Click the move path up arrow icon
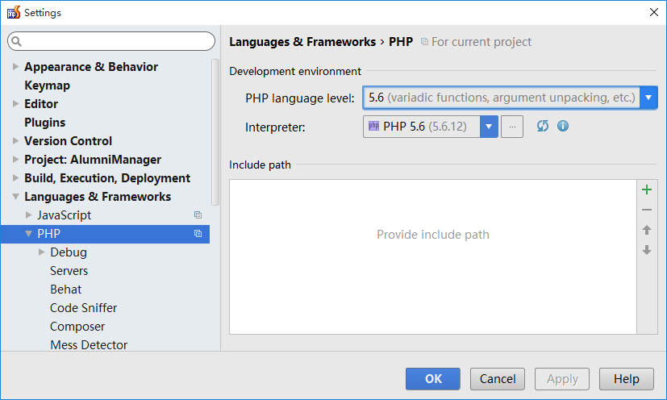Screen dimensions: 667x400 point(647,230)
